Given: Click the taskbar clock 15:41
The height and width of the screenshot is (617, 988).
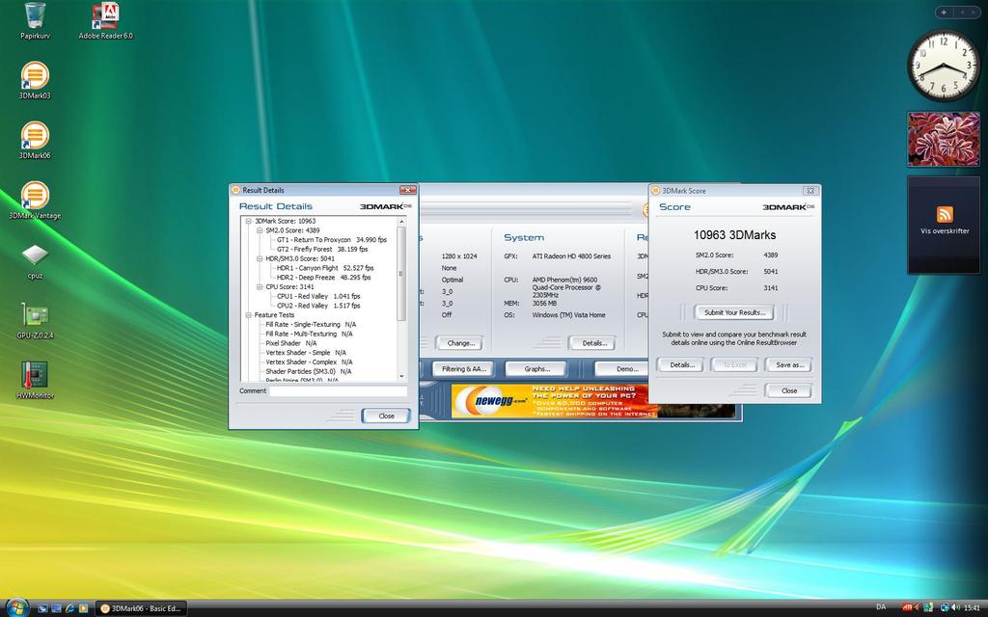Looking at the screenshot, I should coord(971,608).
